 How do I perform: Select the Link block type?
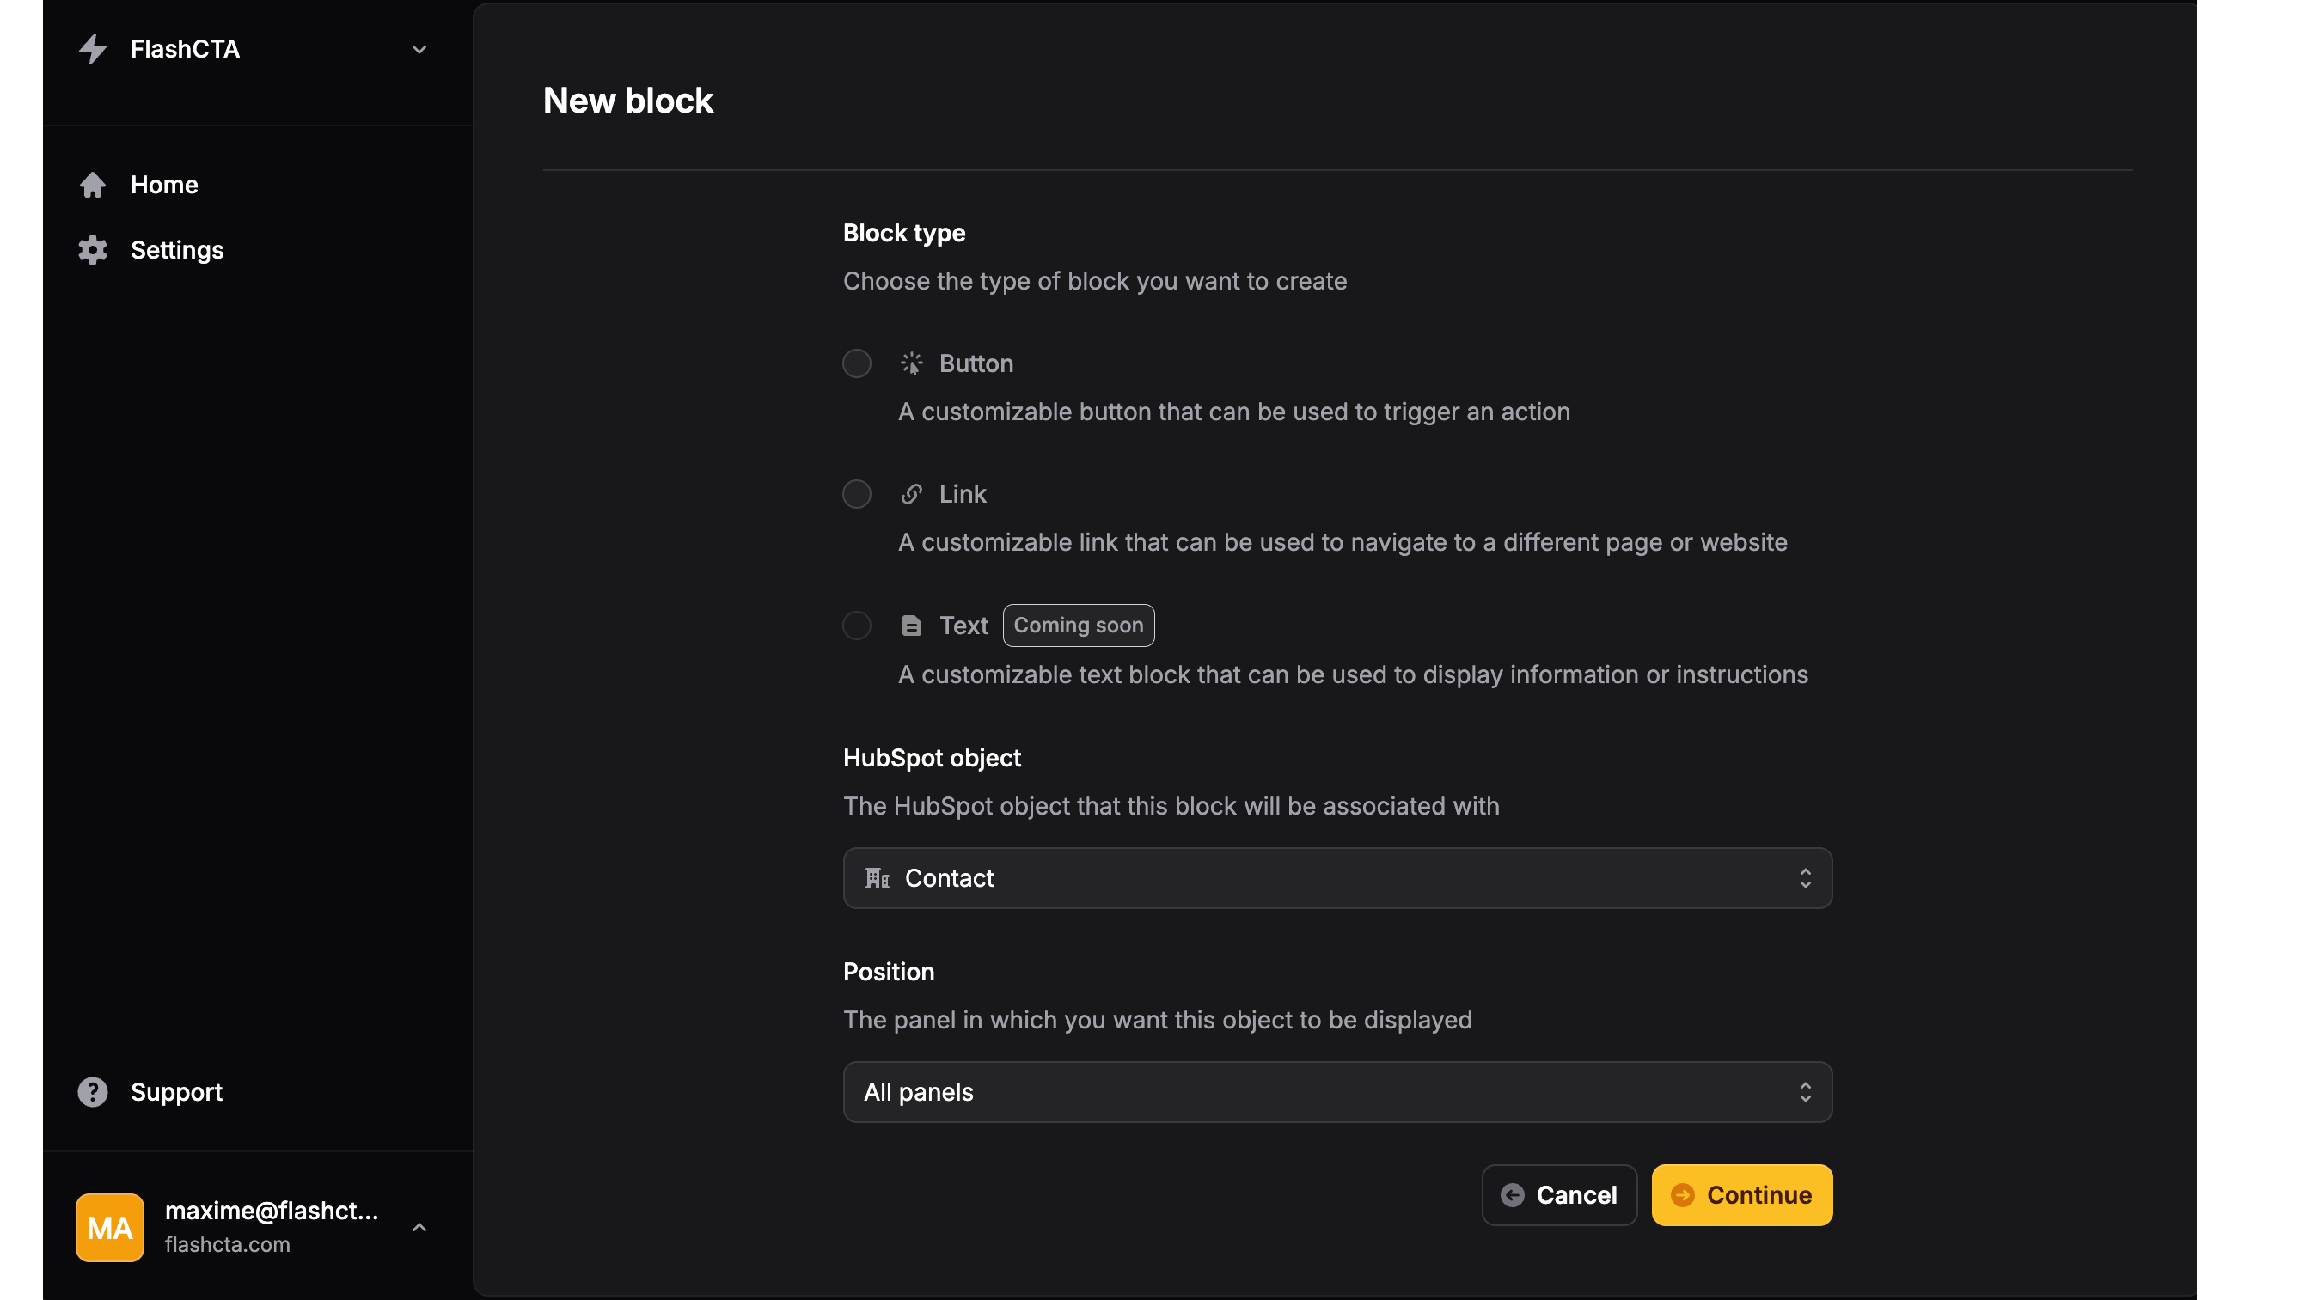click(x=856, y=493)
